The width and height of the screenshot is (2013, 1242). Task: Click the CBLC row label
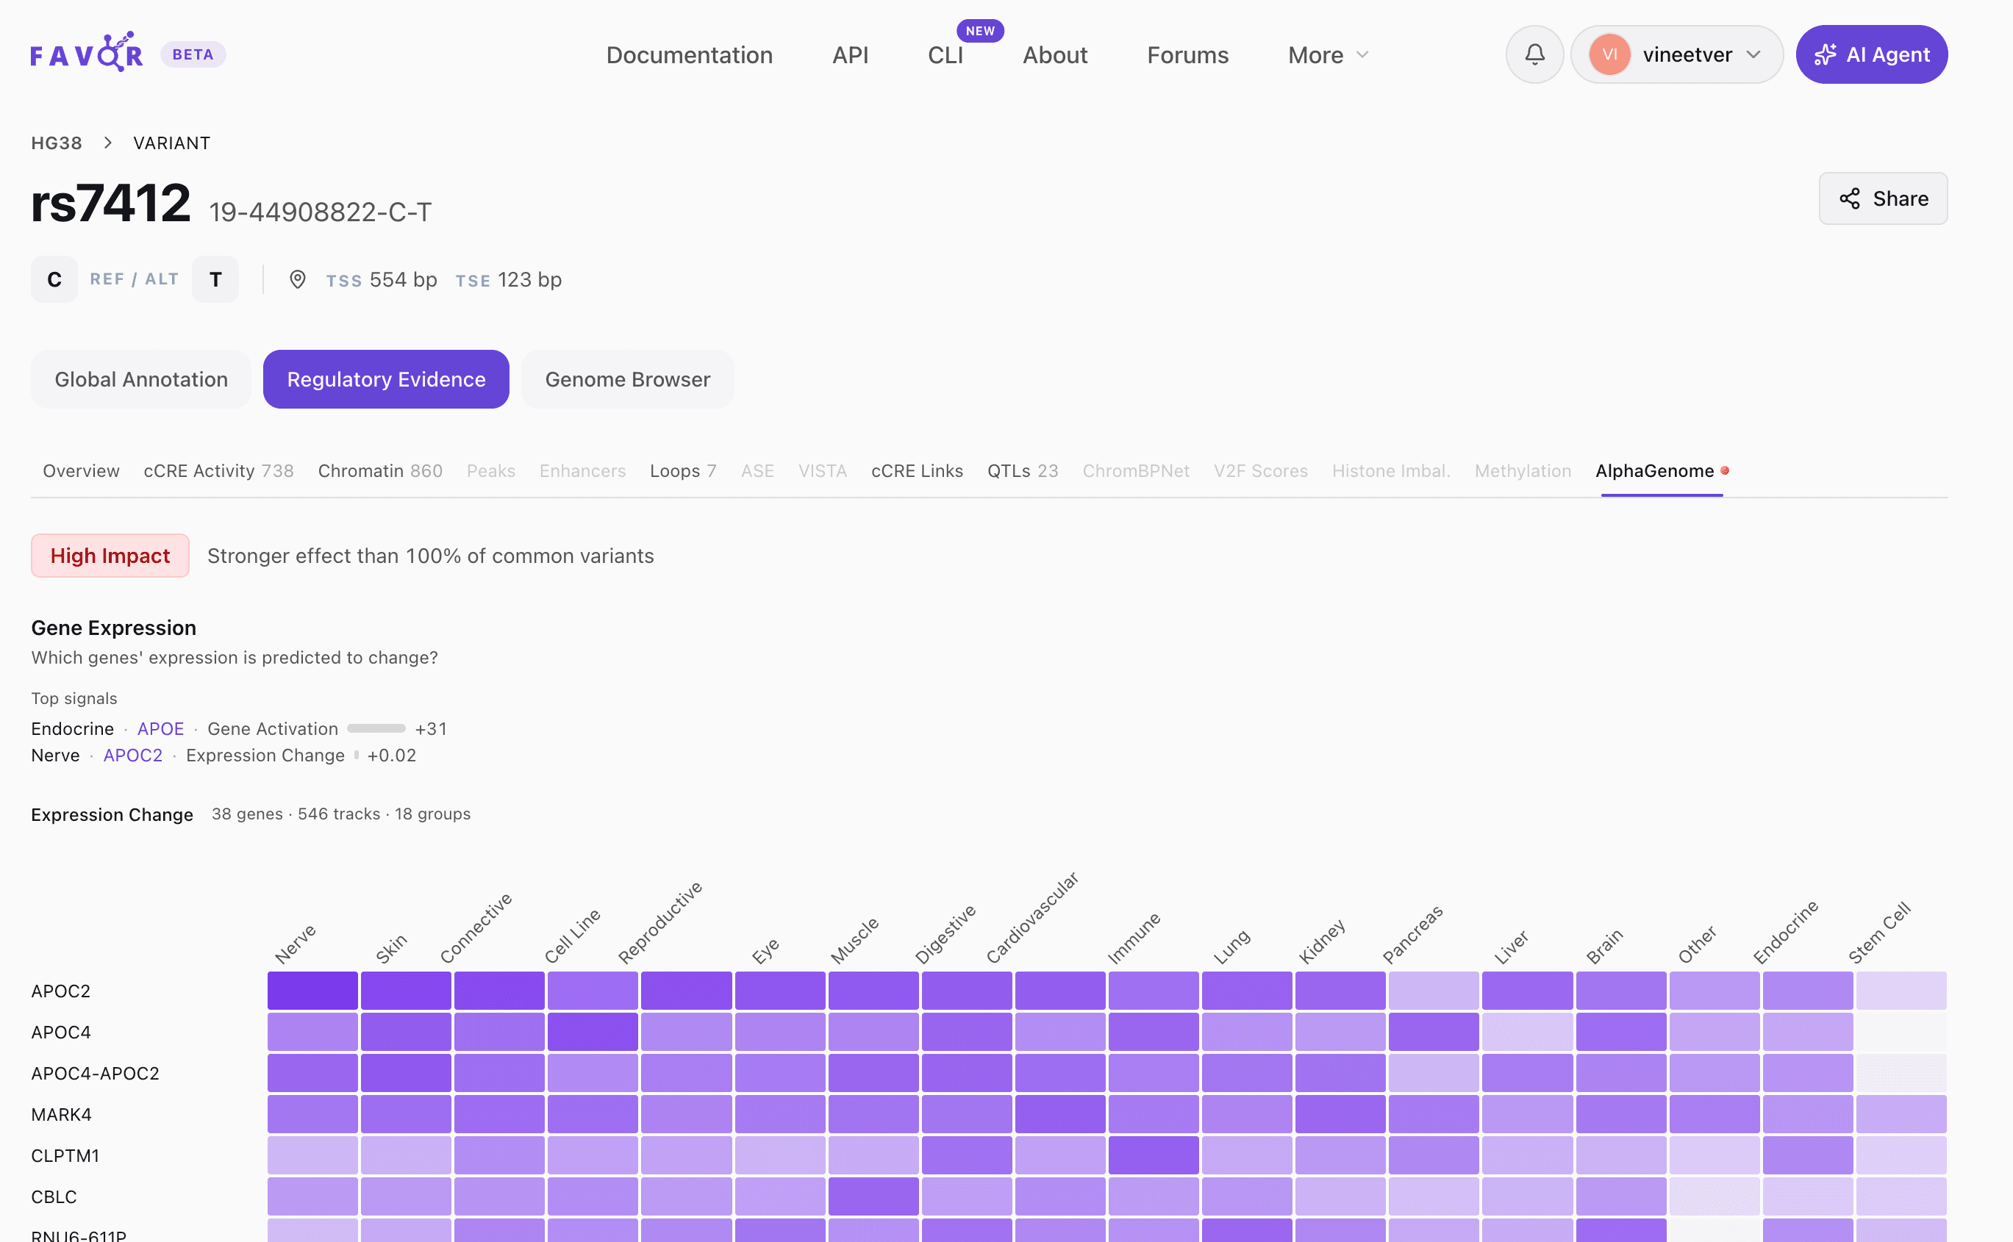(x=54, y=1196)
